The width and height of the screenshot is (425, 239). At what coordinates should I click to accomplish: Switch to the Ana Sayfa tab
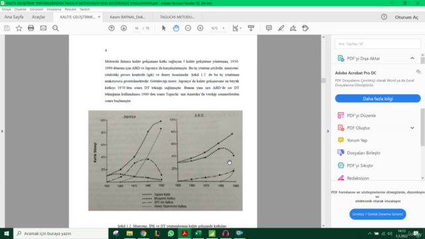coord(14,17)
